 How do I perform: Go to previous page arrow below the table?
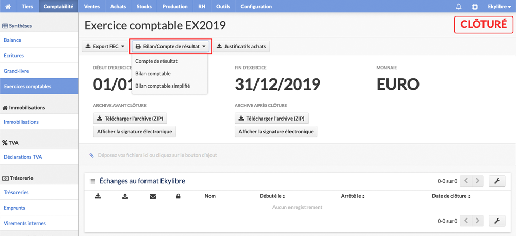coord(466,221)
